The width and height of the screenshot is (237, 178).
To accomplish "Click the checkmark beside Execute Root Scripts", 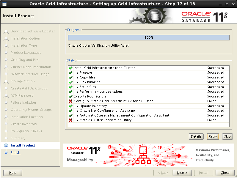I will point(70,96).
